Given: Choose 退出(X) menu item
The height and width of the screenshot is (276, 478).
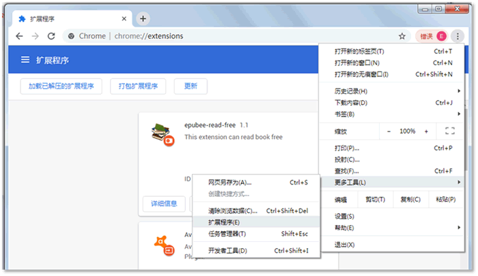Looking at the screenshot, I should 392,245.
